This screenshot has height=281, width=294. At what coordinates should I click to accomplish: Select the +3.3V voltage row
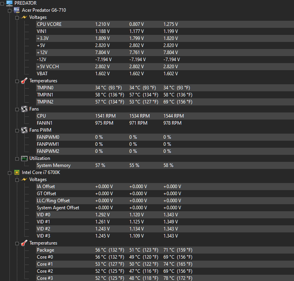(x=165, y=38)
